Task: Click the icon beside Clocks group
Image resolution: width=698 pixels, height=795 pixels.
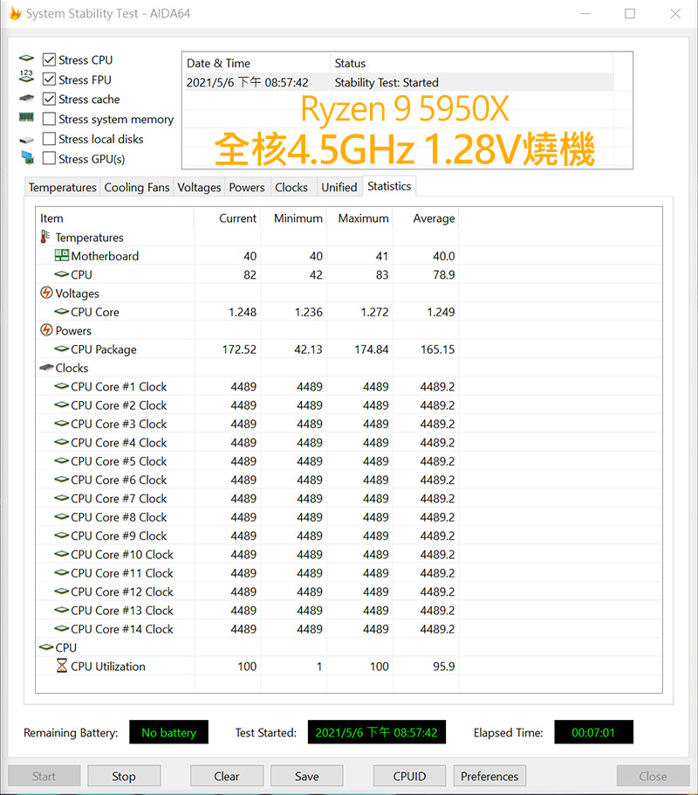Action: pos(46,367)
